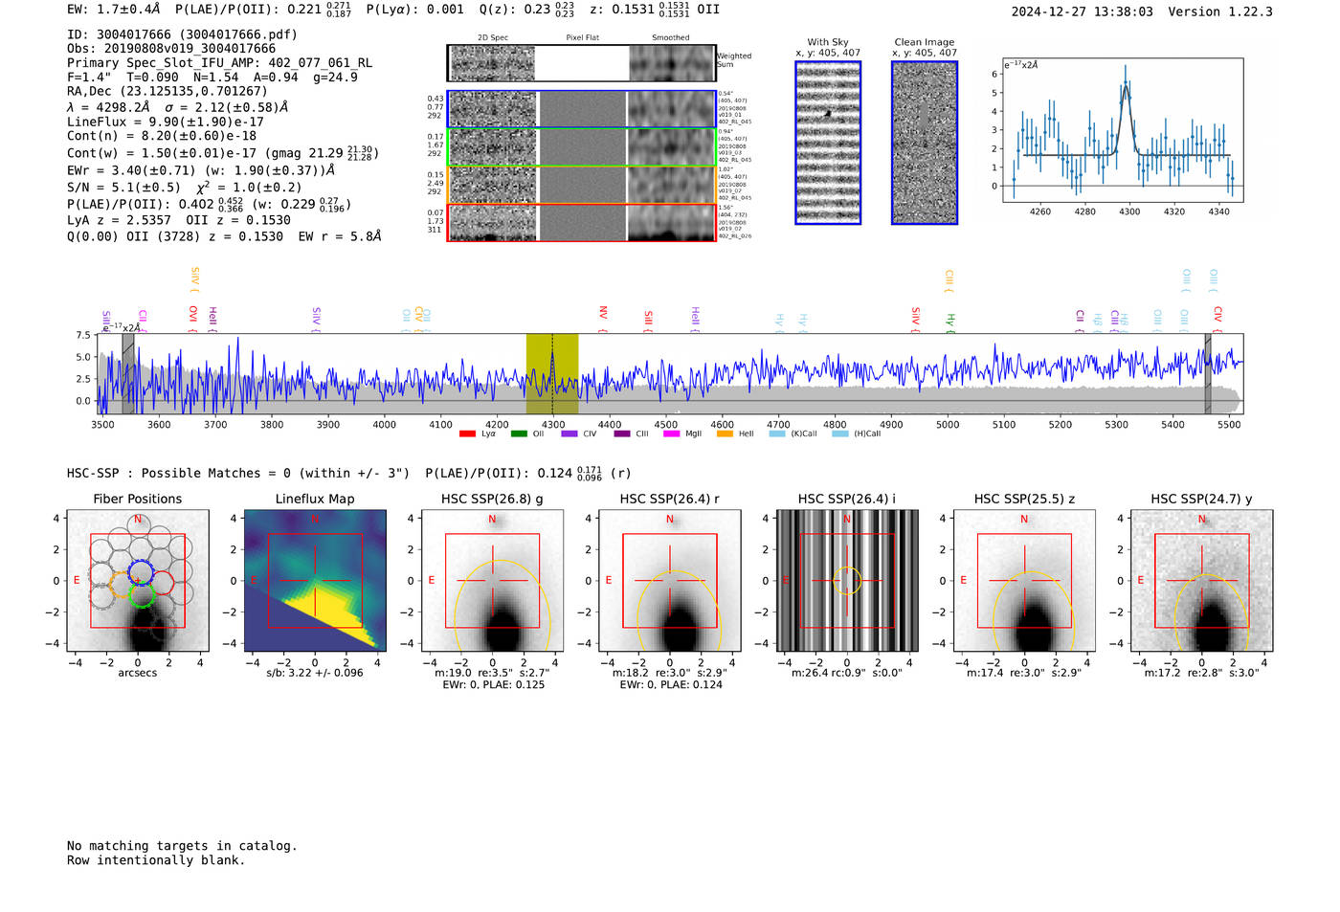Click the (H)CaII legend swatch
This screenshot has width=1340, height=912.
click(840, 434)
